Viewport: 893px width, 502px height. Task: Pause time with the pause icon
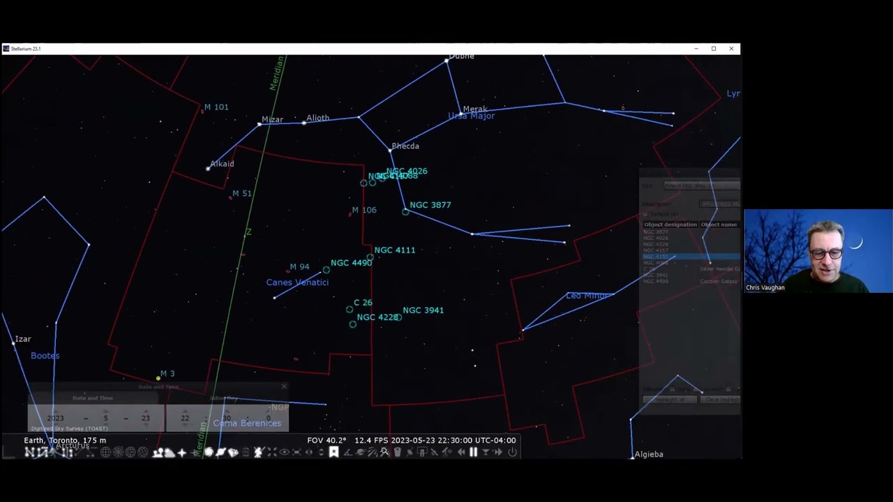(x=472, y=452)
